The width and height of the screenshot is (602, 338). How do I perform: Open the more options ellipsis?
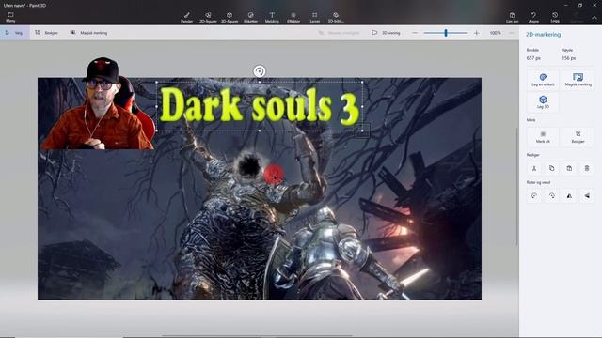point(512,33)
